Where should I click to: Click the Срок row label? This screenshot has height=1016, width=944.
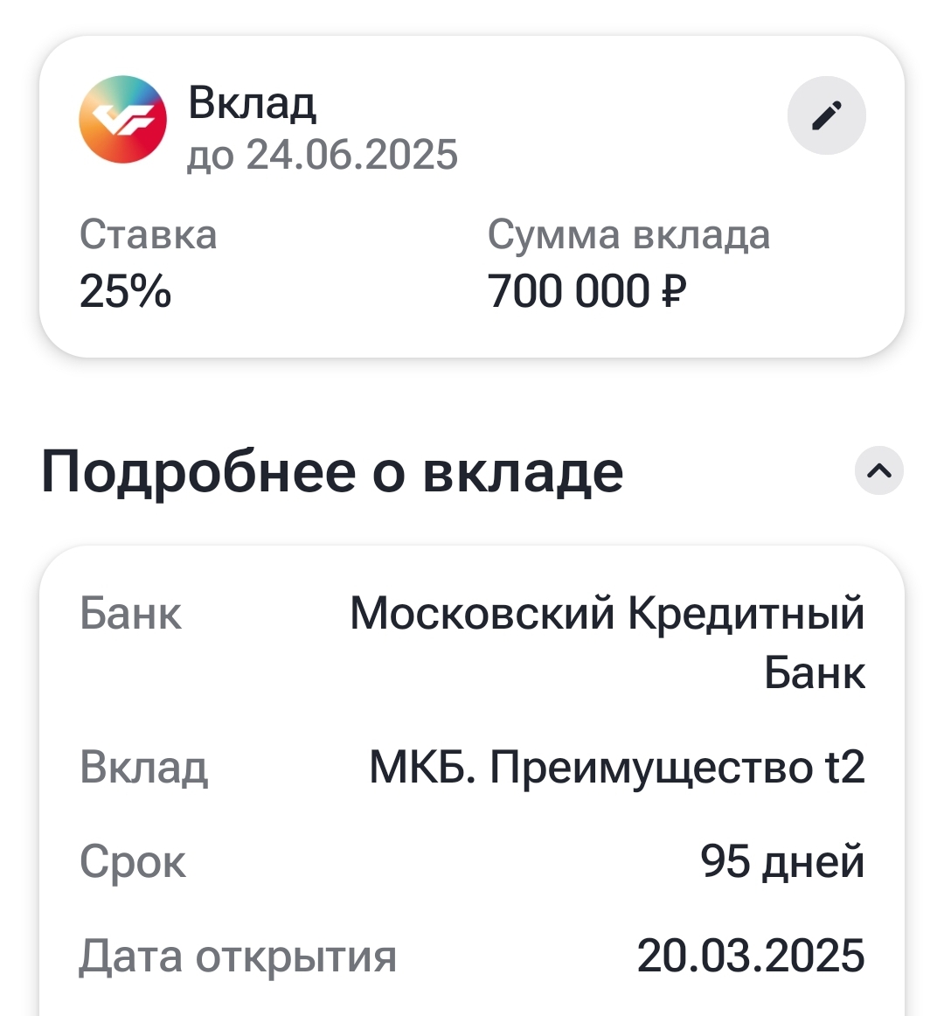coord(133,862)
